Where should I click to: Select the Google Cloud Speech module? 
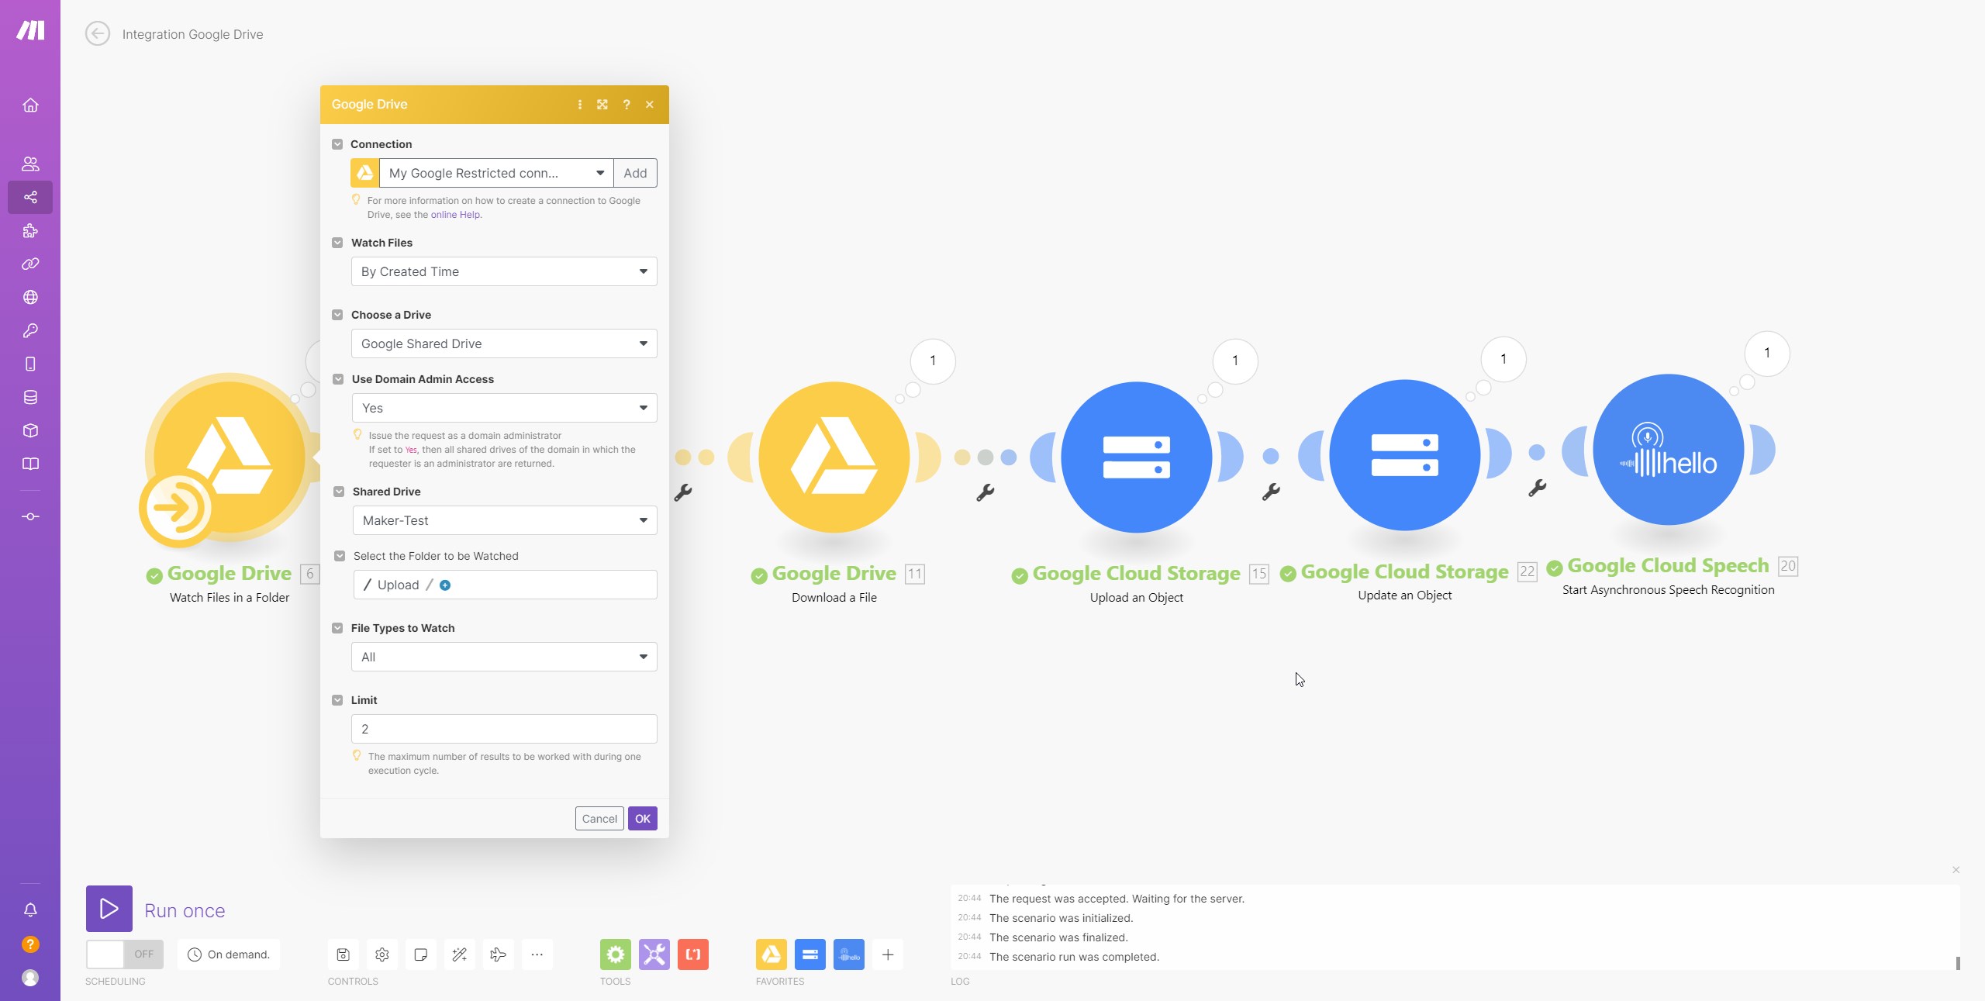(x=1669, y=450)
